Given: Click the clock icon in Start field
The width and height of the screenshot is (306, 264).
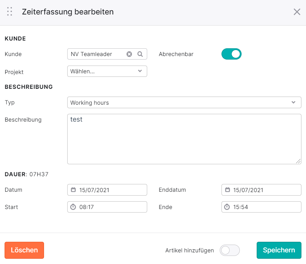Looking at the screenshot, I should 73,207.
